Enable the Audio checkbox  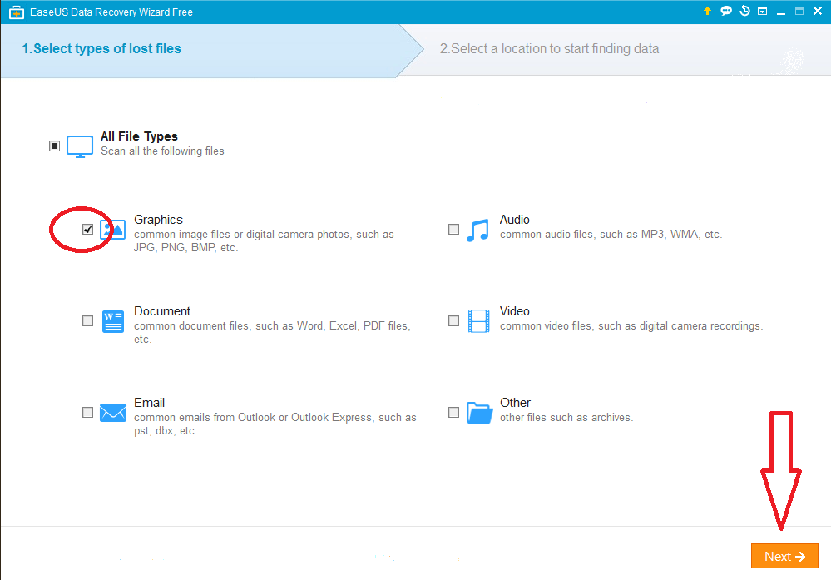pos(453,229)
